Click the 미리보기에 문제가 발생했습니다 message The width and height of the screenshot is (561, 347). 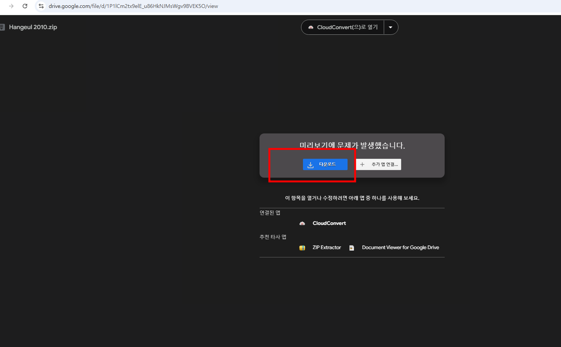pos(352,146)
